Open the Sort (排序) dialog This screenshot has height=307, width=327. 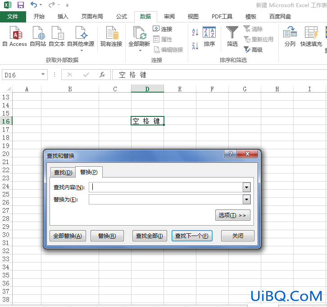pyautogui.click(x=209, y=36)
